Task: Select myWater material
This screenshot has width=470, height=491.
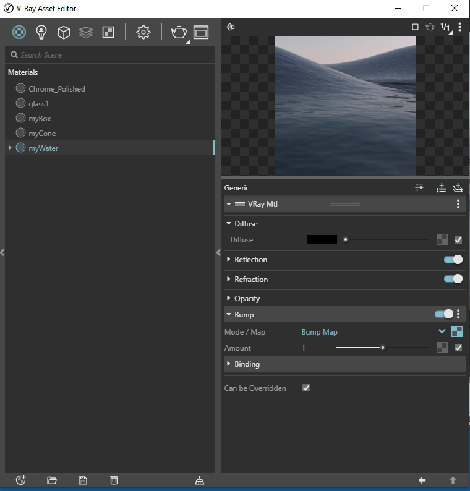Action: [x=43, y=148]
